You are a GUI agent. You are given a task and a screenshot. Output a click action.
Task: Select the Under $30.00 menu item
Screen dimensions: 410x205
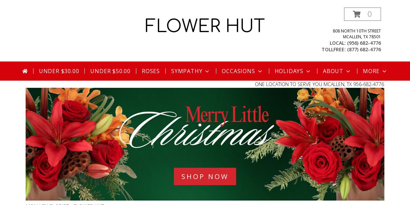(59, 71)
